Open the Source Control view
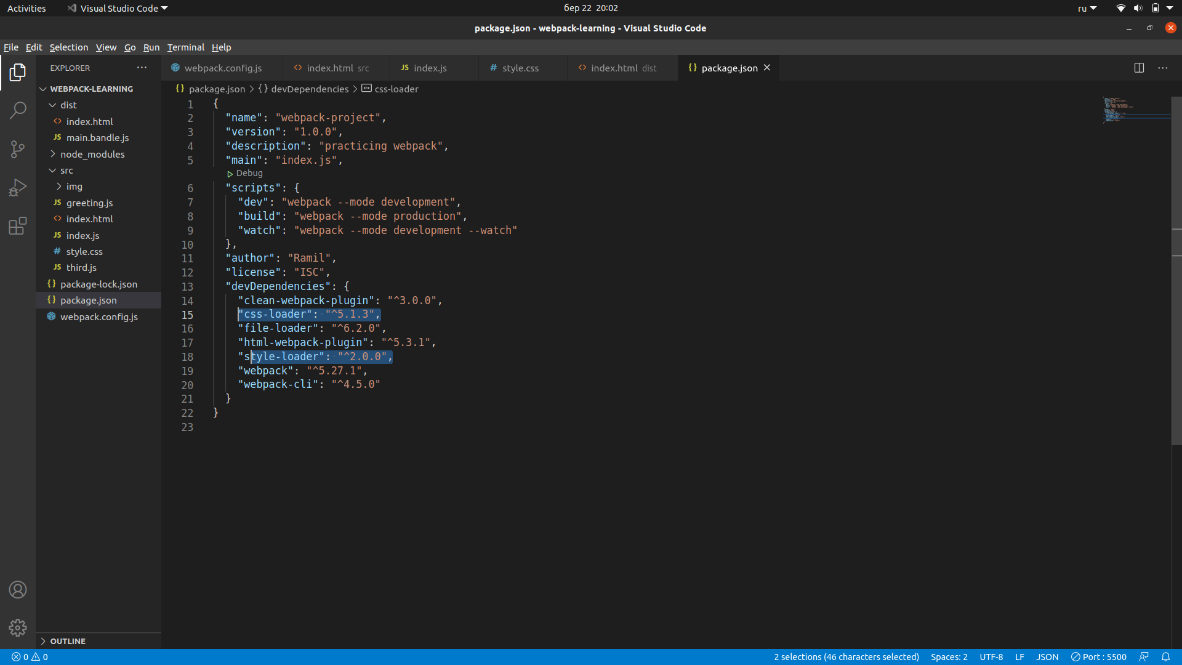Image resolution: width=1182 pixels, height=665 pixels. (x=18, y=149)
